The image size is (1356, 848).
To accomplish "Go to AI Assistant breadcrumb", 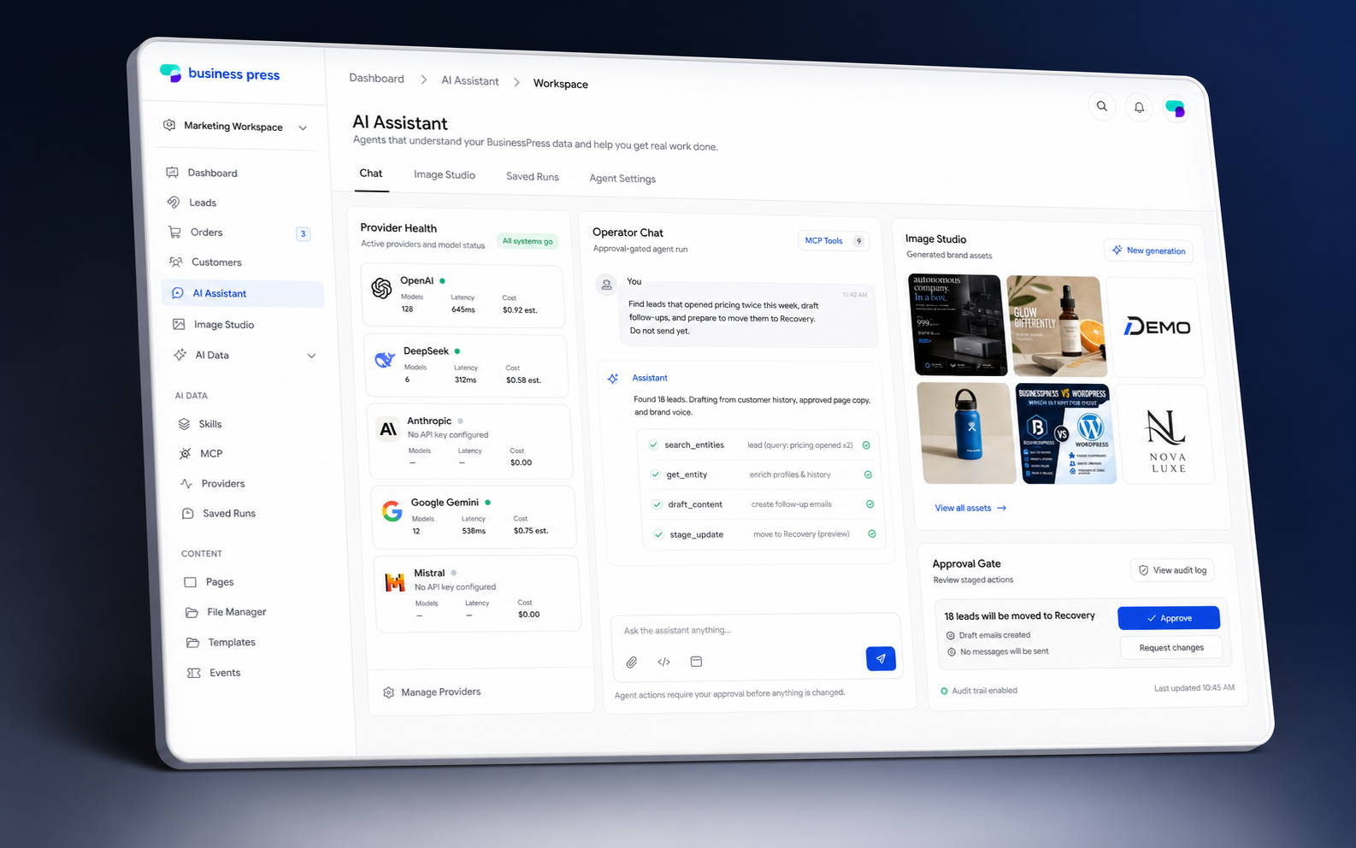I will point(470,80).
